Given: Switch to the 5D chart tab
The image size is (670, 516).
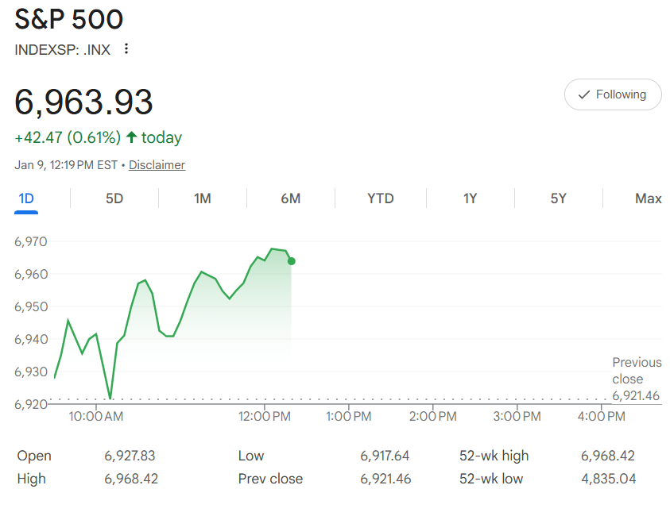Looking at the screenshot, I should (x=114, y=198).
